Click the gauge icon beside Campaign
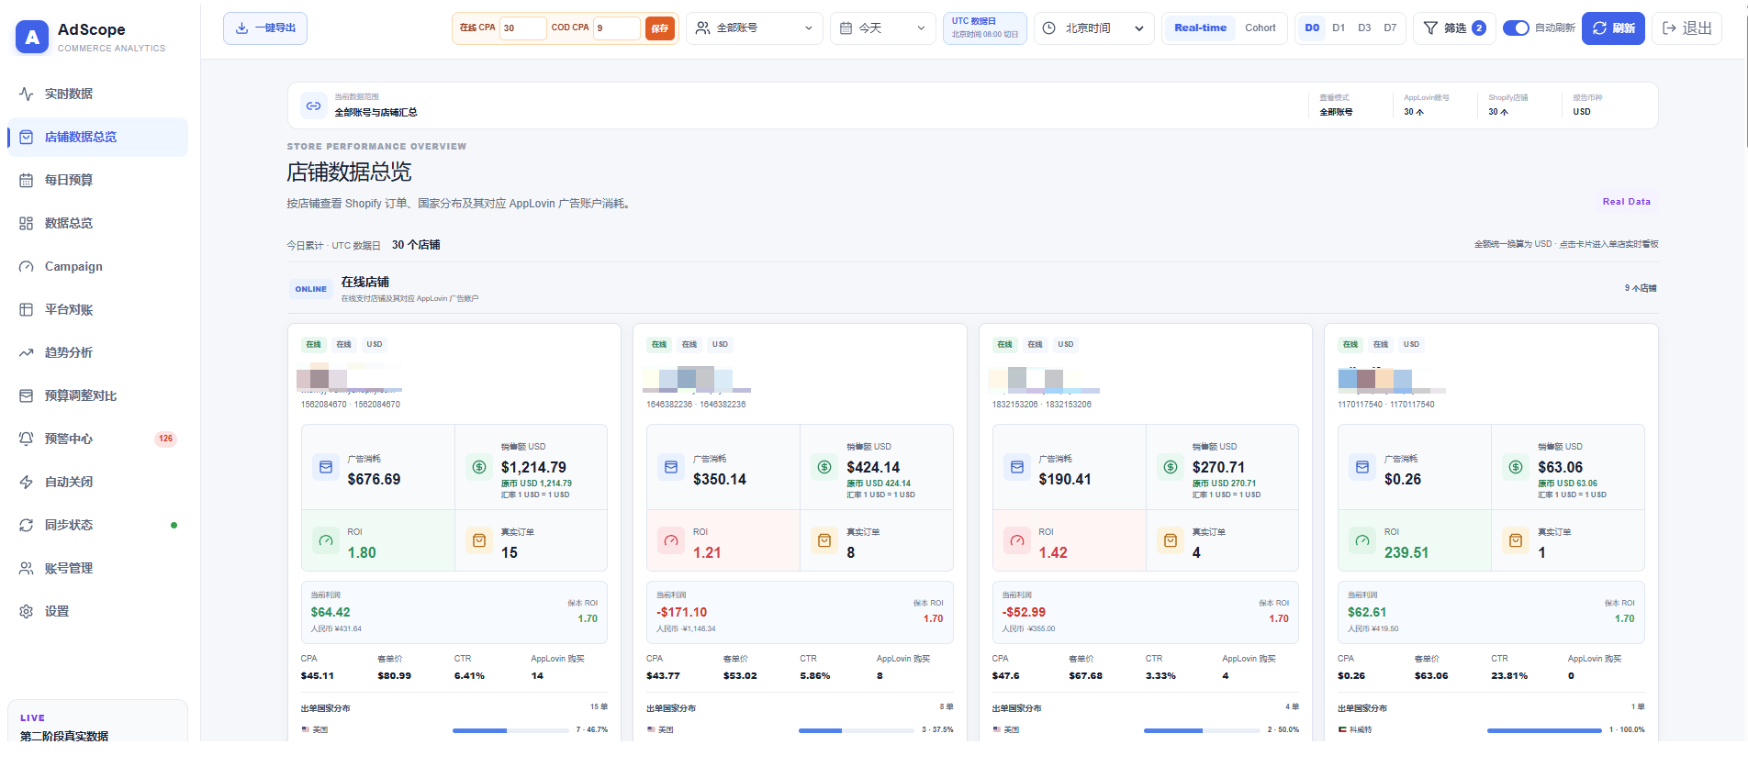1748x767 pixels. 26,266
